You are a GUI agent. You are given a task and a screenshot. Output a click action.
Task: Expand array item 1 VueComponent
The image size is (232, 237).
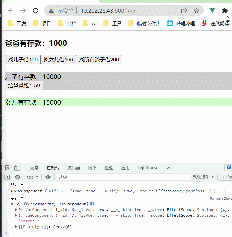pyautogui.click(x=16, y=215)
